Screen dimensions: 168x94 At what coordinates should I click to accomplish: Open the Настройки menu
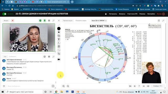click(x=151, y=14)
